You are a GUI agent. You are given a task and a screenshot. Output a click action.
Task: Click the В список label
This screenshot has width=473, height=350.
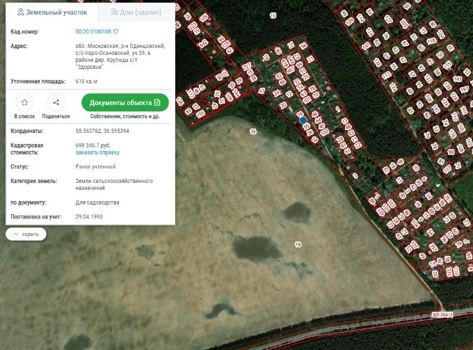[25, 116]
